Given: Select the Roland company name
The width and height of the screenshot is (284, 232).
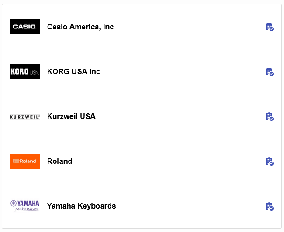Looking at the screenshot, I should tap(60, 161).
